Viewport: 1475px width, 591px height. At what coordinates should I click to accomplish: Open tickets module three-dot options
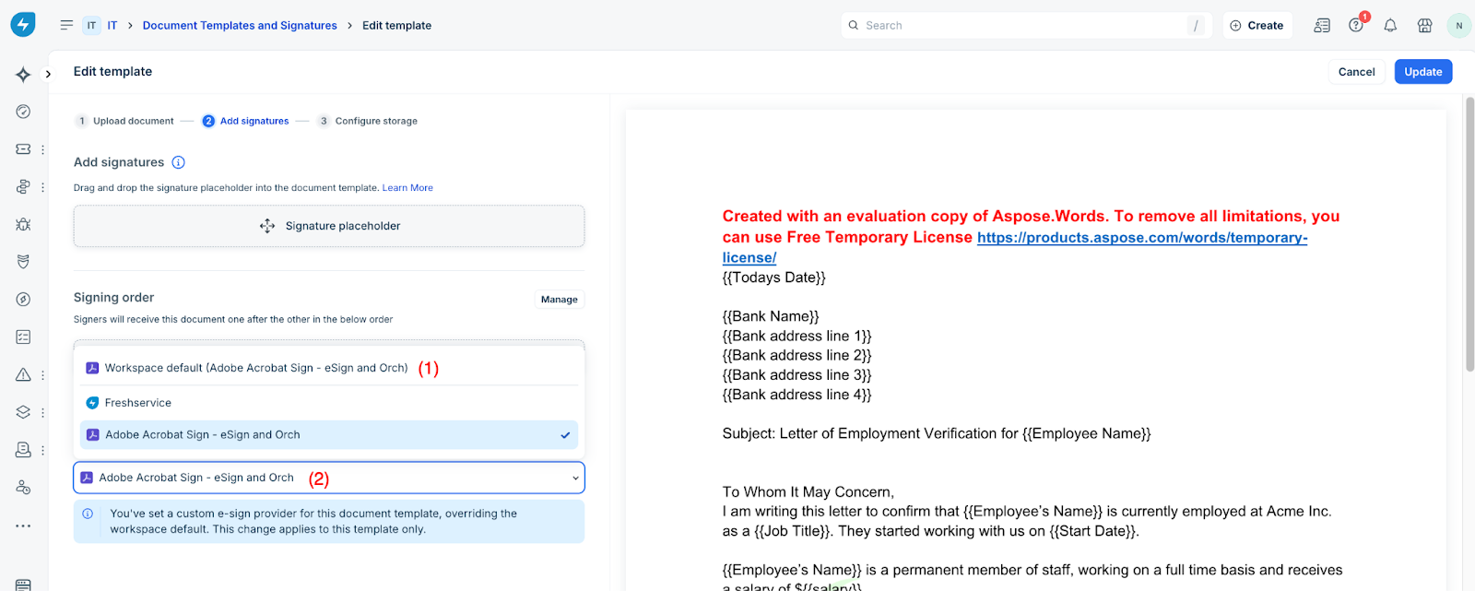[42, 149]
